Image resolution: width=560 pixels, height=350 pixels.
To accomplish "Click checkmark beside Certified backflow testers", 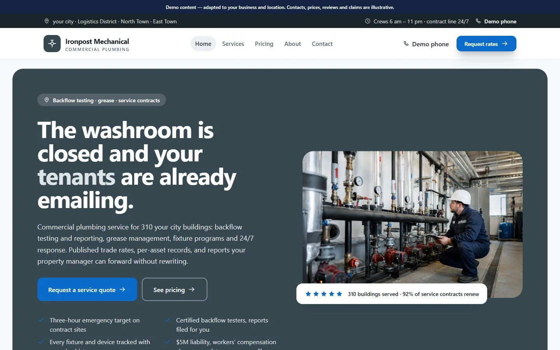I will (x=168, y=320).
